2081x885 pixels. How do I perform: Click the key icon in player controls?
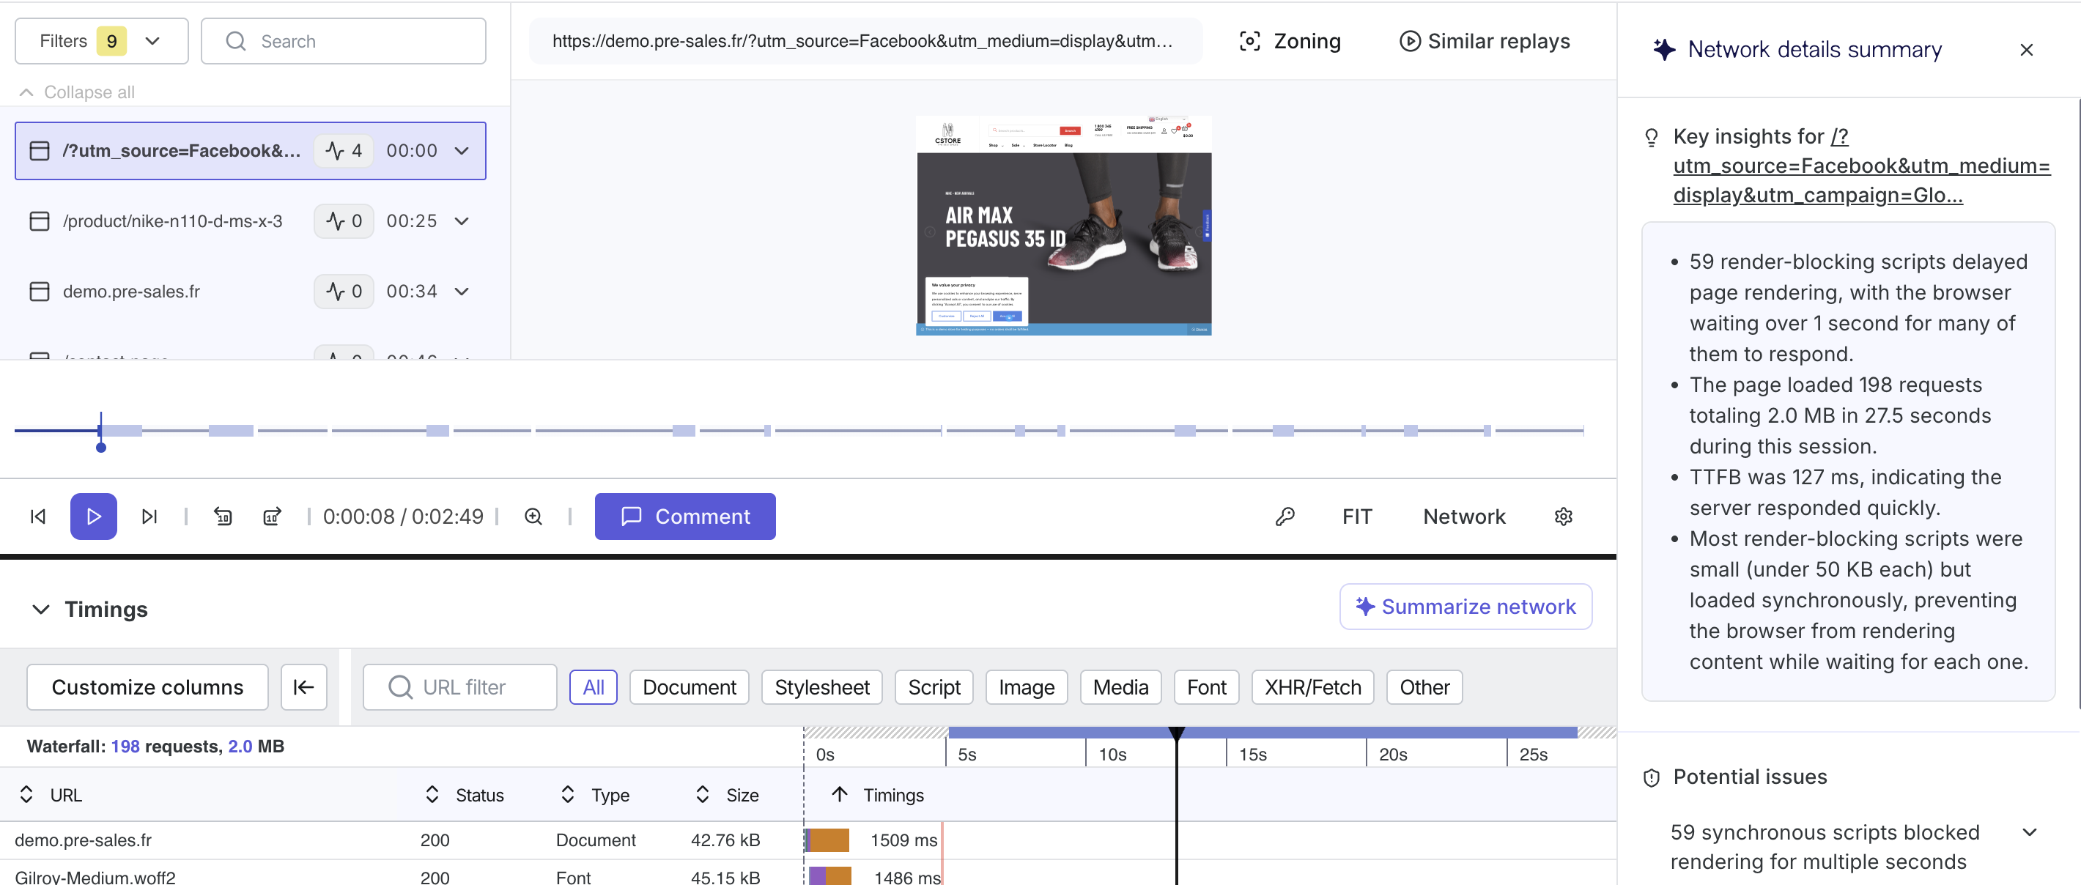[1285, 516]
